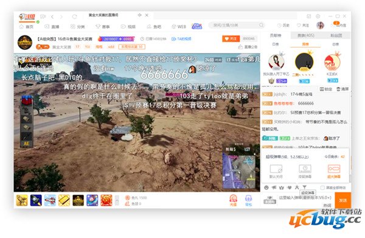Viewport: 365px width, 238px height.
Task: Go forward with the right arrow
Action: (x=61, y=17)
